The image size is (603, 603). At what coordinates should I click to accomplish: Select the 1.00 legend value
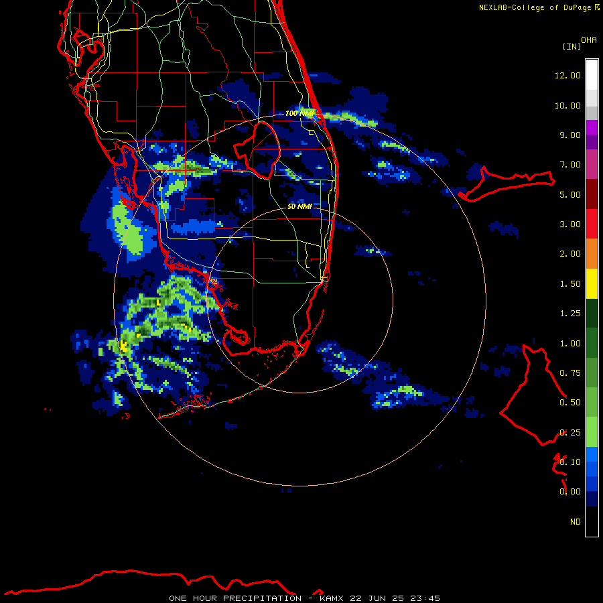[570, 344]
